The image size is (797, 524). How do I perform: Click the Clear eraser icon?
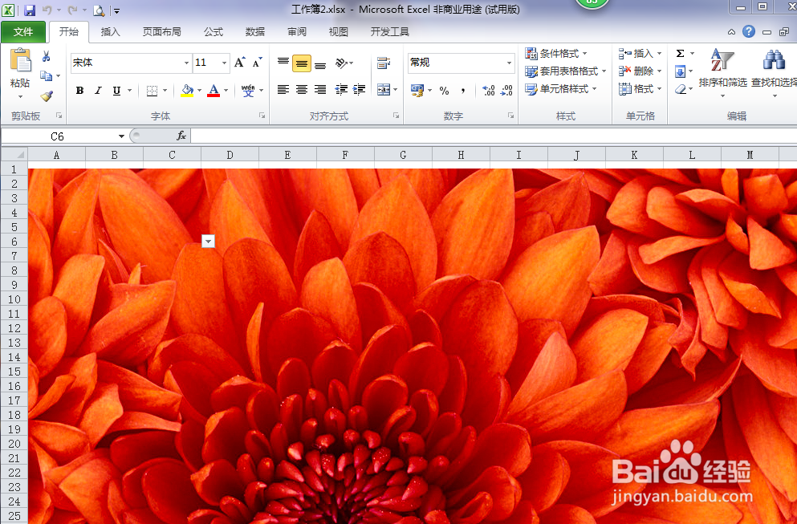click(x=681, y=89)
